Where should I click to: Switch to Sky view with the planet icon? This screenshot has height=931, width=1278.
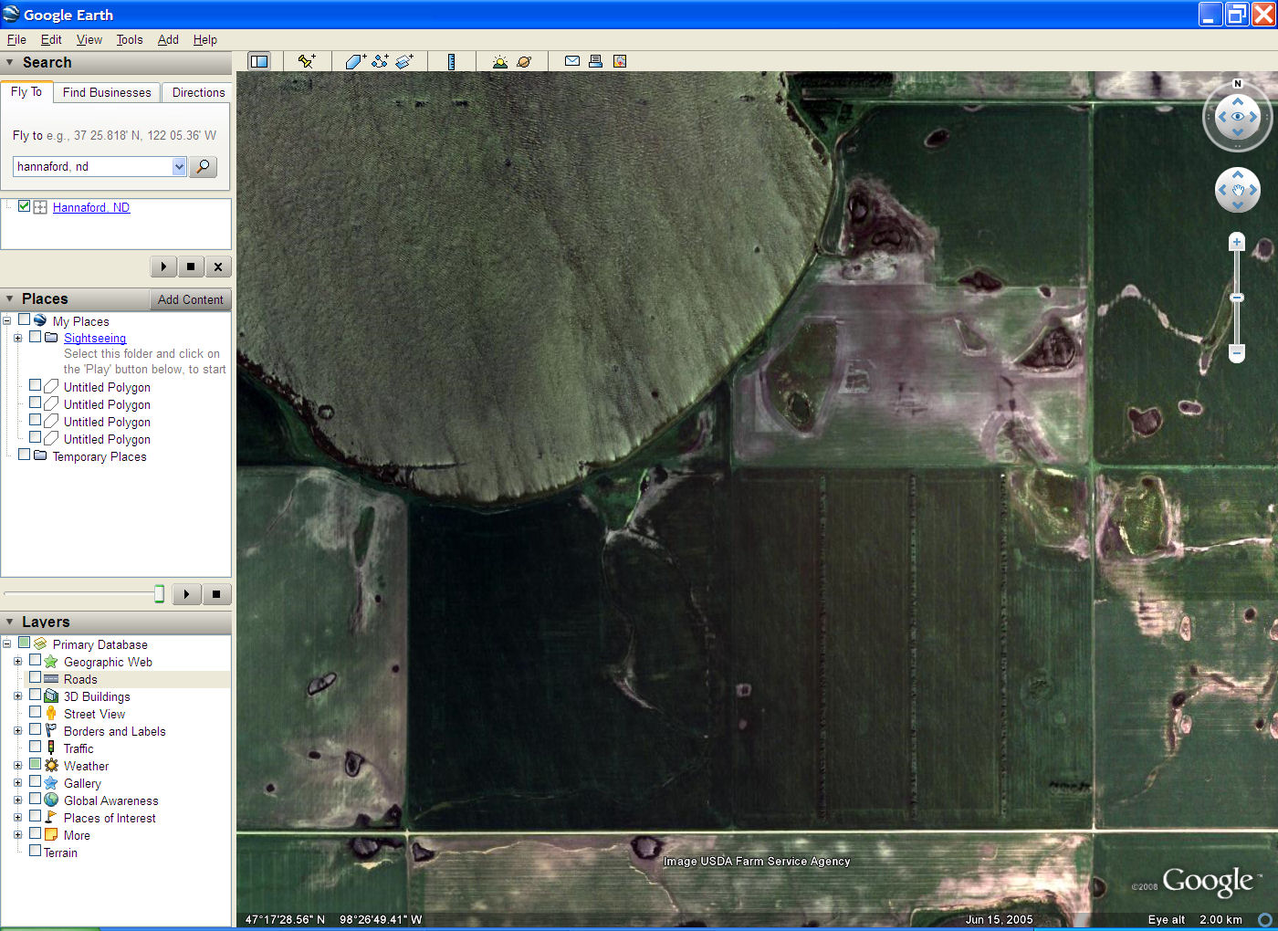(x=524, y=61)
